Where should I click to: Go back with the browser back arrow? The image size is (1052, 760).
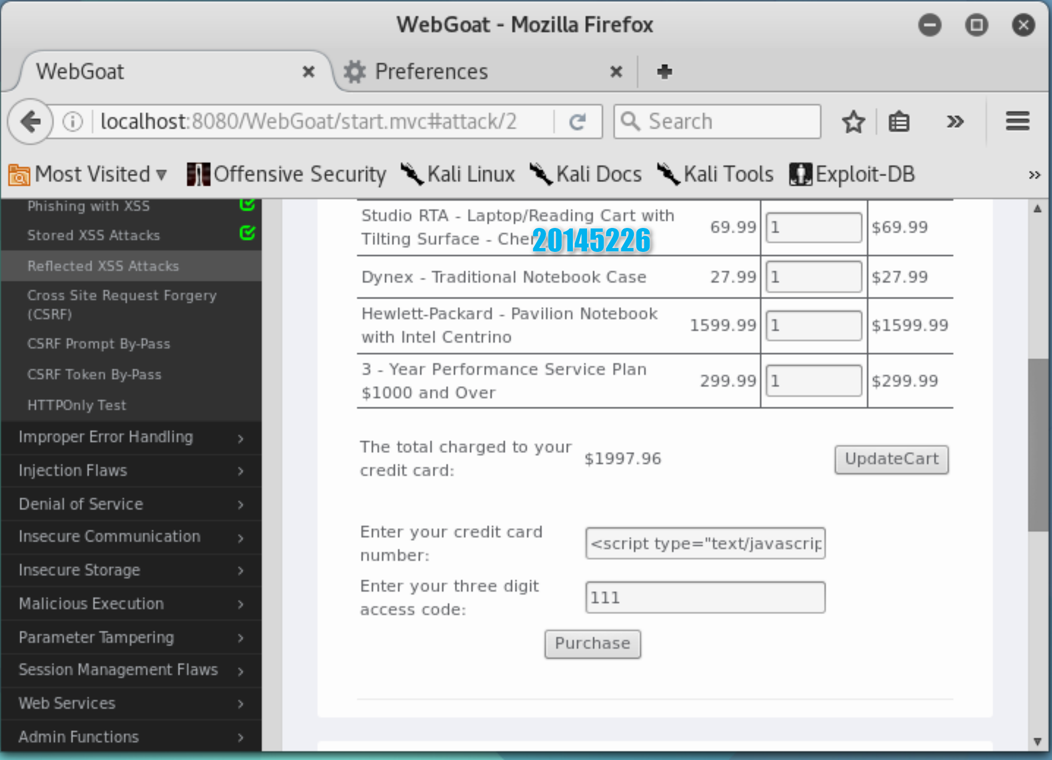pos(31,122)
